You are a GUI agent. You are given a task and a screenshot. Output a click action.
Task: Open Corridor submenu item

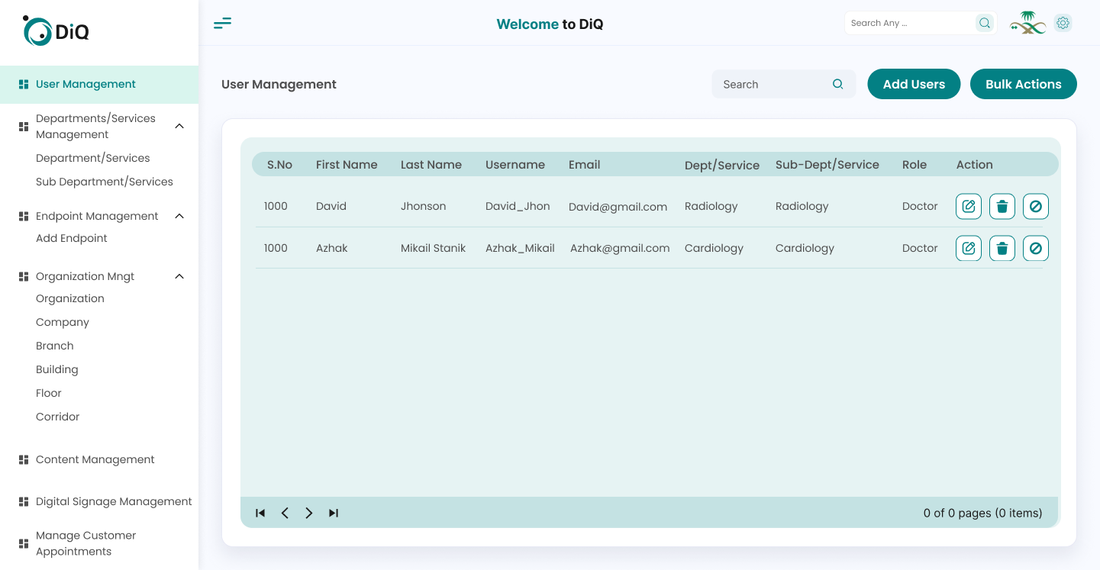[58, 417]
